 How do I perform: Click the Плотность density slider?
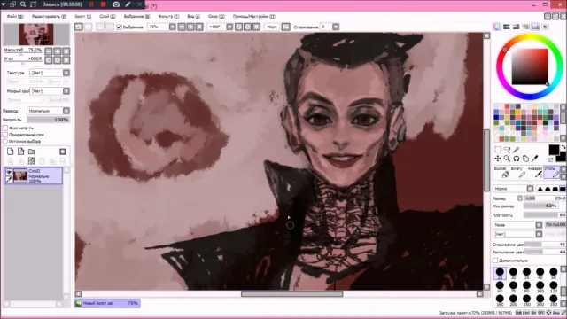pos(545,215)
